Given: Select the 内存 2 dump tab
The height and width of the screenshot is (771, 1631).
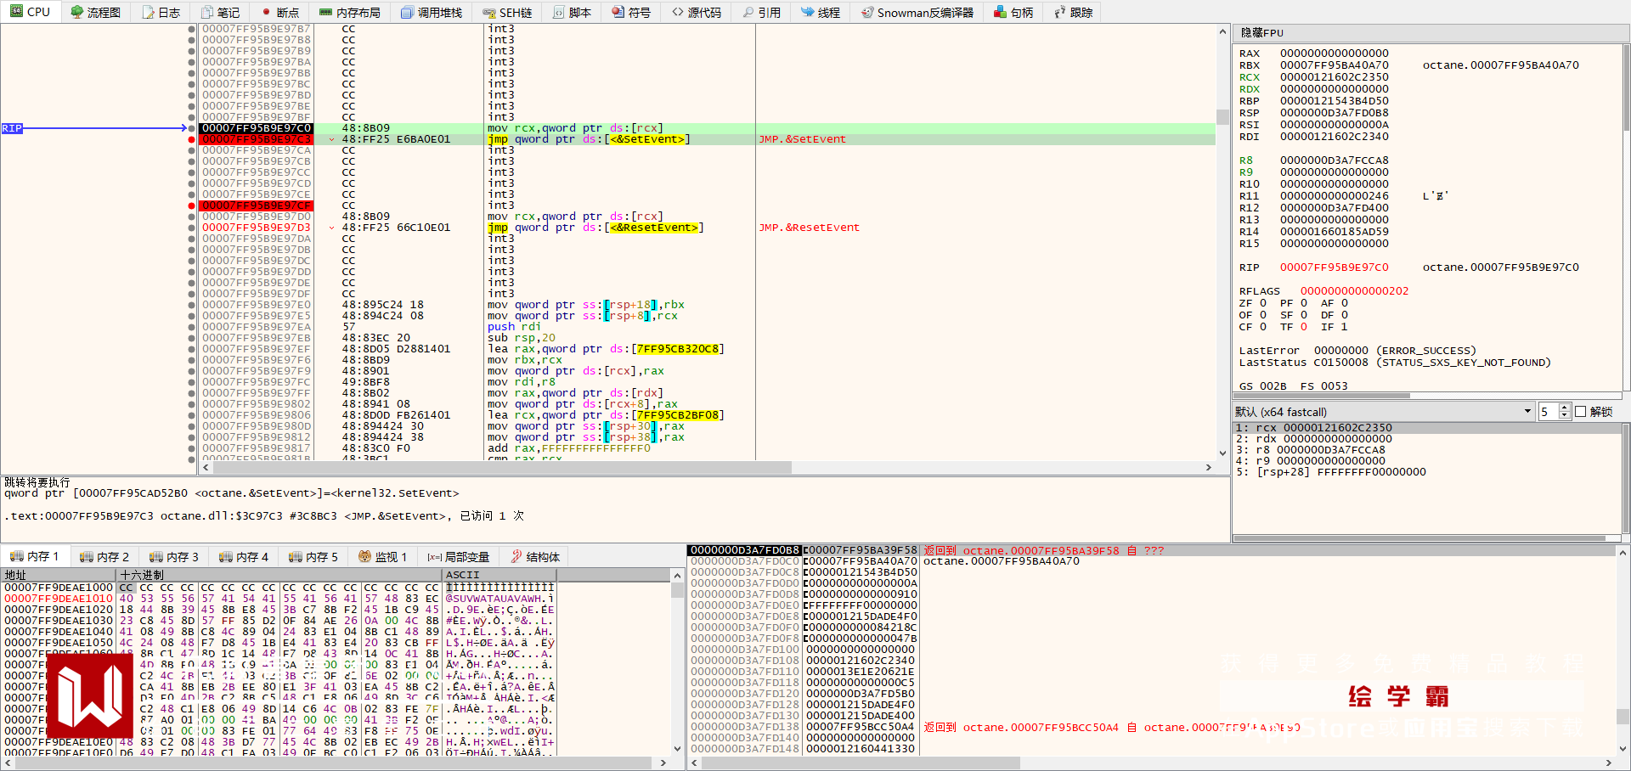Looking at the screenshot, I should (x=104, y=557).
